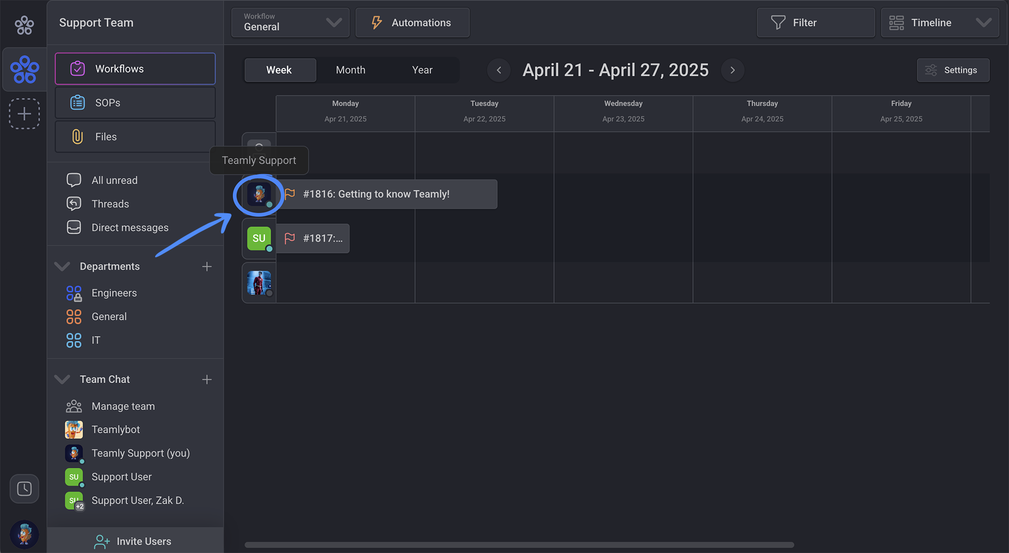Open Direct messages
1009x553 pixels.
[x=130, y=228]
